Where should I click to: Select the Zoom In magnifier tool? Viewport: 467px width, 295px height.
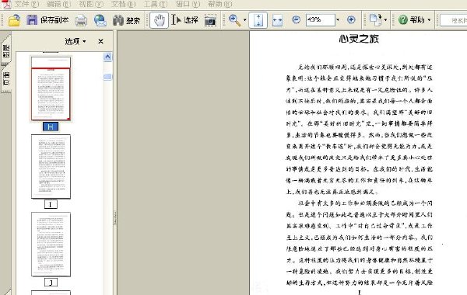click(x=235, y=20)
